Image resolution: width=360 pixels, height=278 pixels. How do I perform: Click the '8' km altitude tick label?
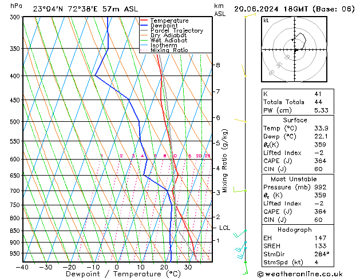pos(218,65)
